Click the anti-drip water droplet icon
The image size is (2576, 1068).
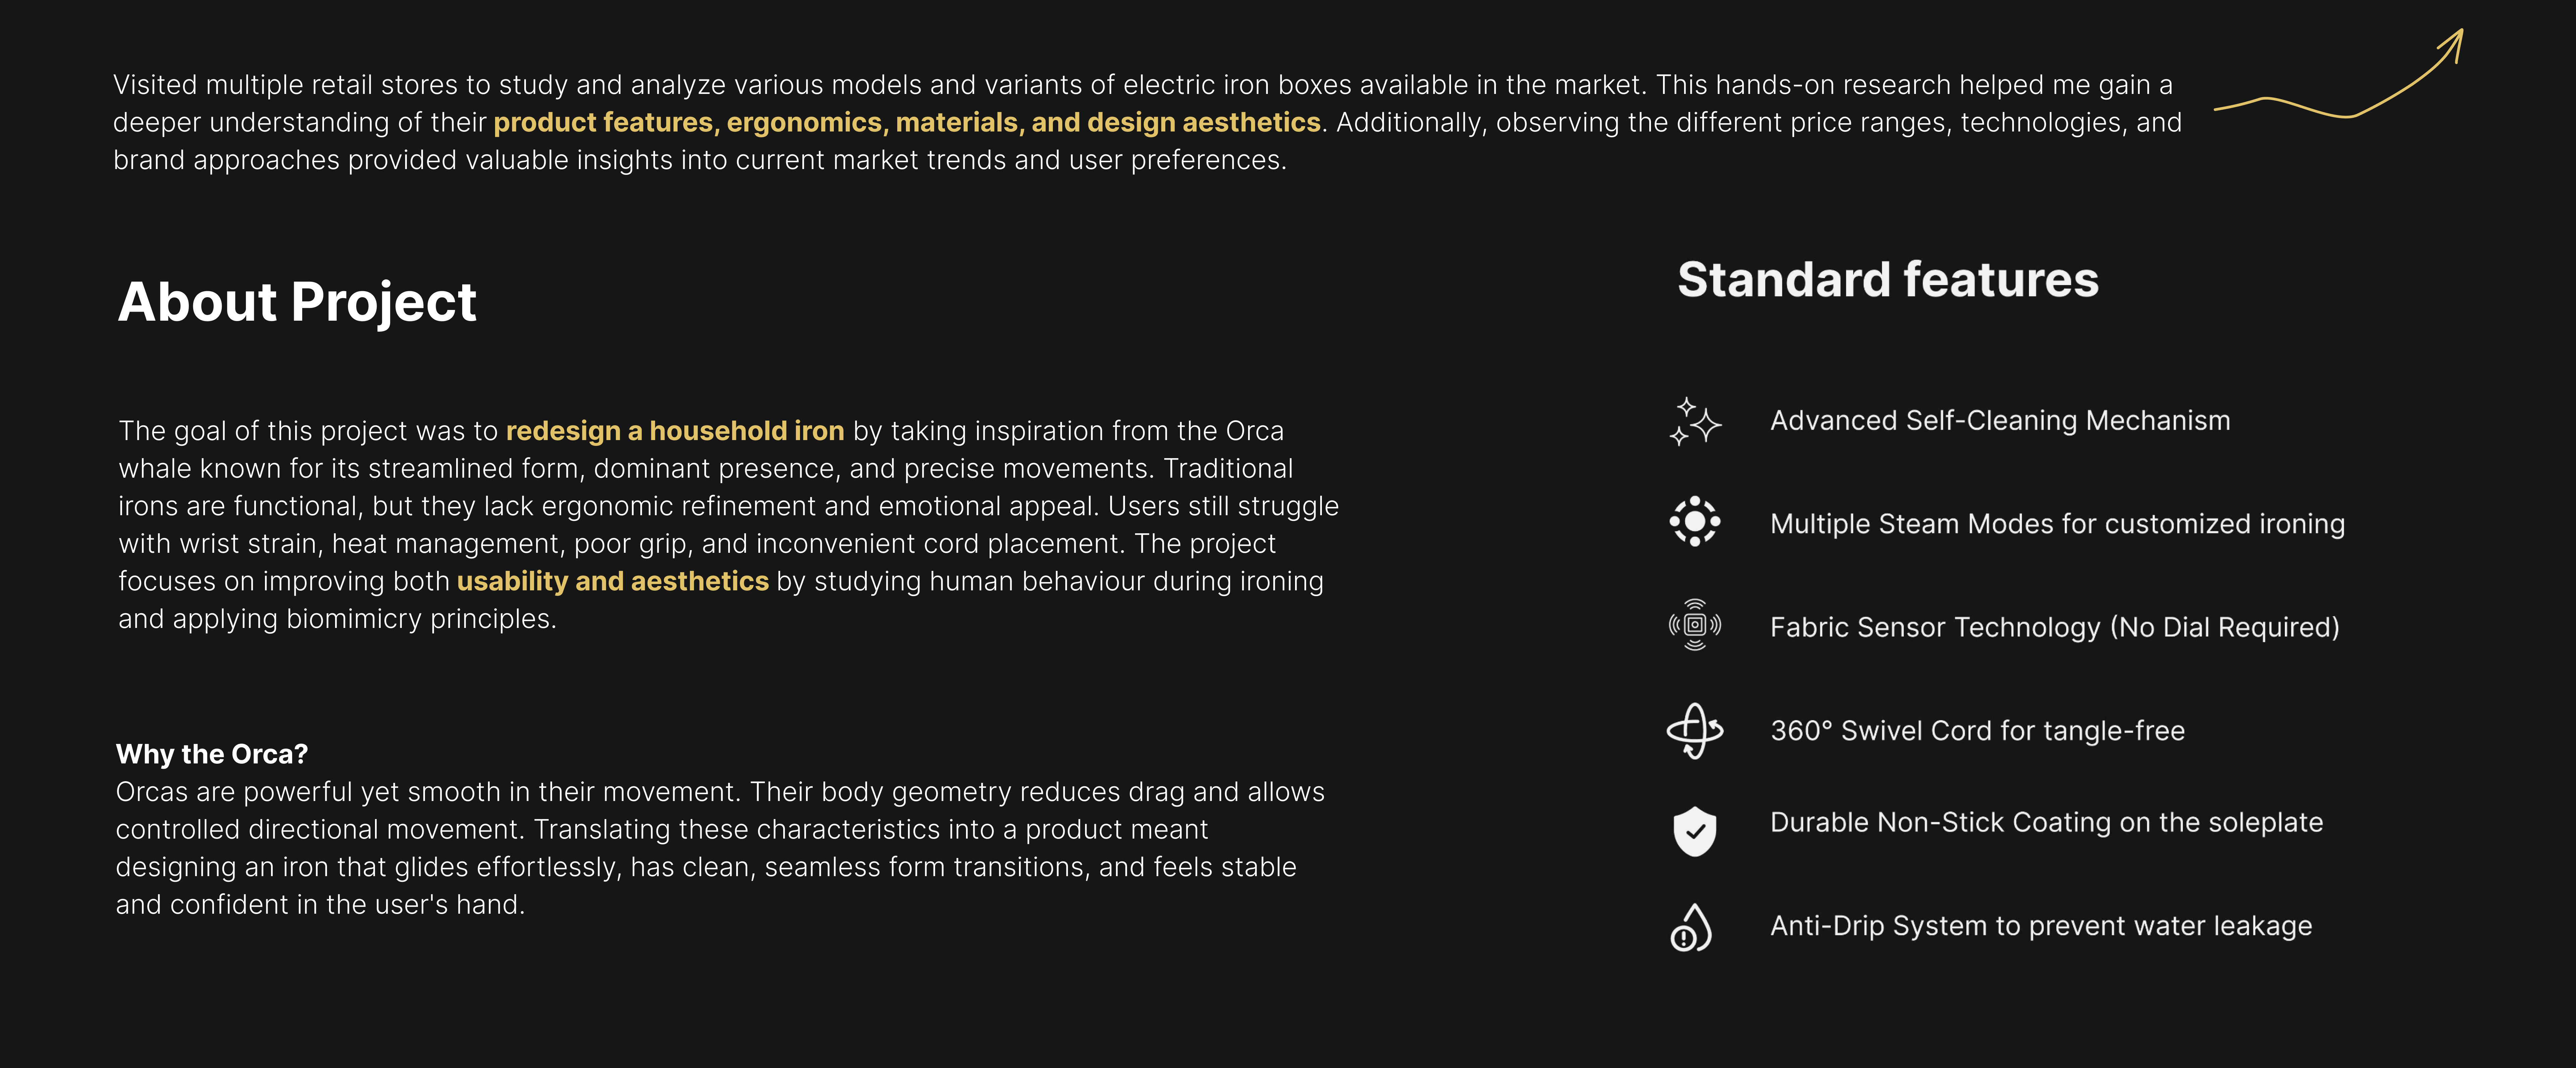click(1690, 927)
